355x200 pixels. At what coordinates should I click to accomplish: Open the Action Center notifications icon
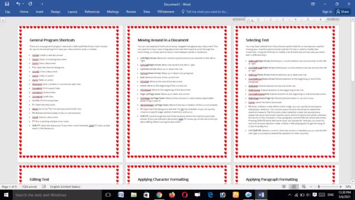315,195
